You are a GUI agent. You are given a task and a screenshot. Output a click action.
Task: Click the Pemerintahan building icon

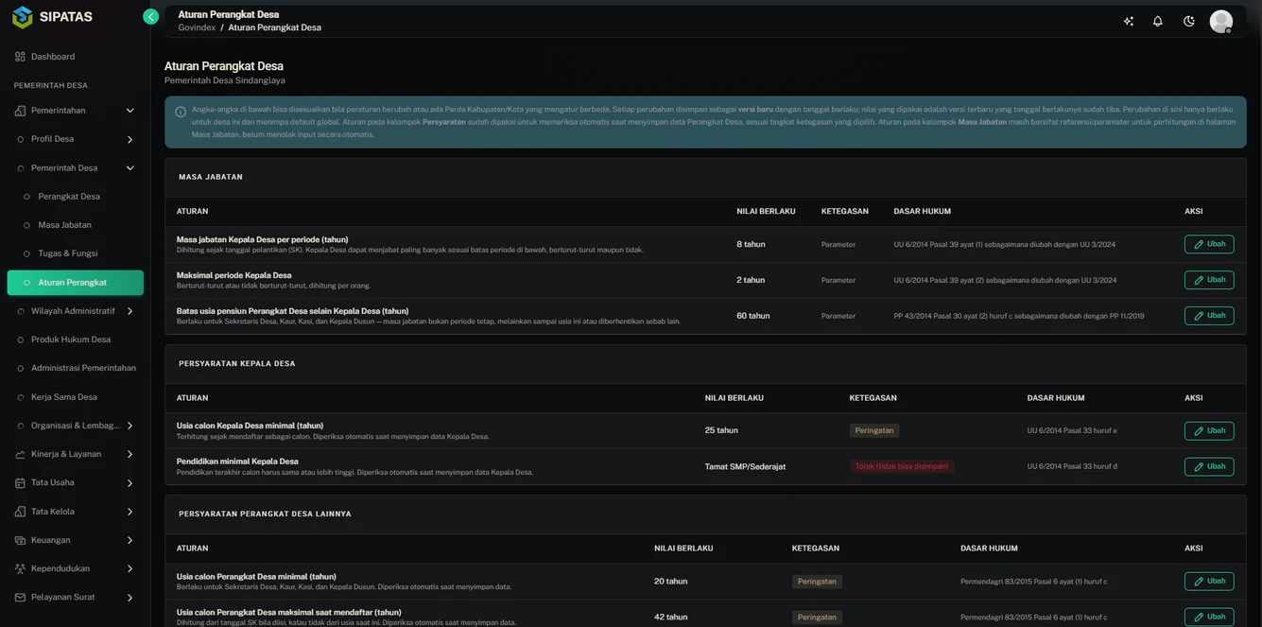[x=20, y=111]
